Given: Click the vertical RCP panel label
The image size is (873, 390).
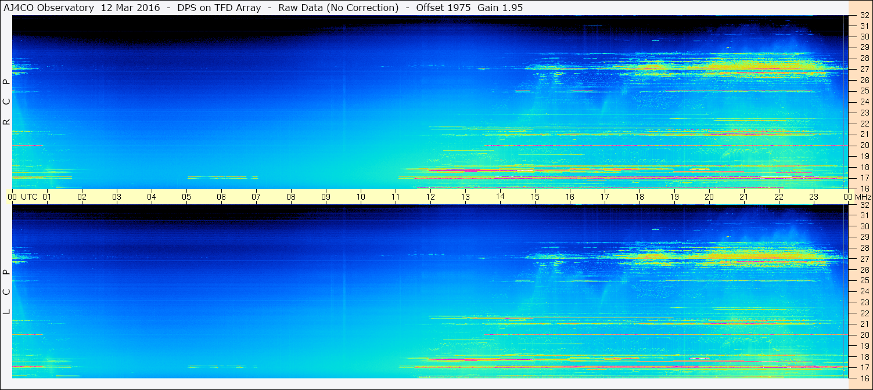Looking at the screenshot, I should 7,102.
